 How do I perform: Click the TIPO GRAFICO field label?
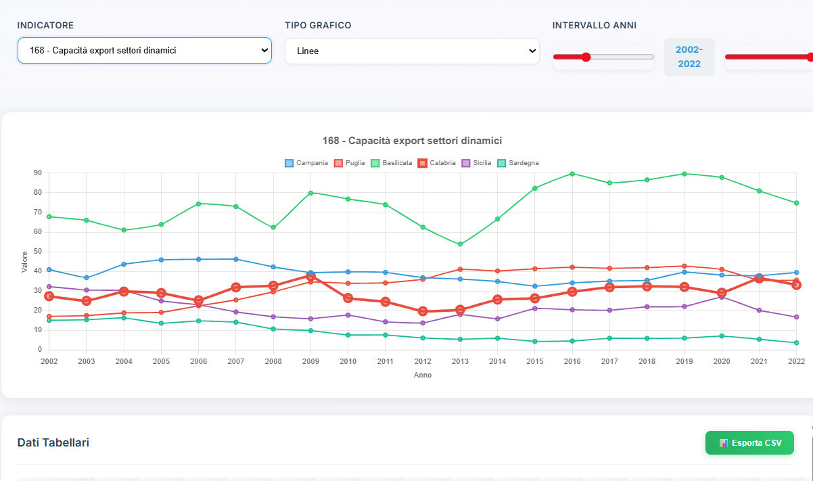[x=318, y=26]
